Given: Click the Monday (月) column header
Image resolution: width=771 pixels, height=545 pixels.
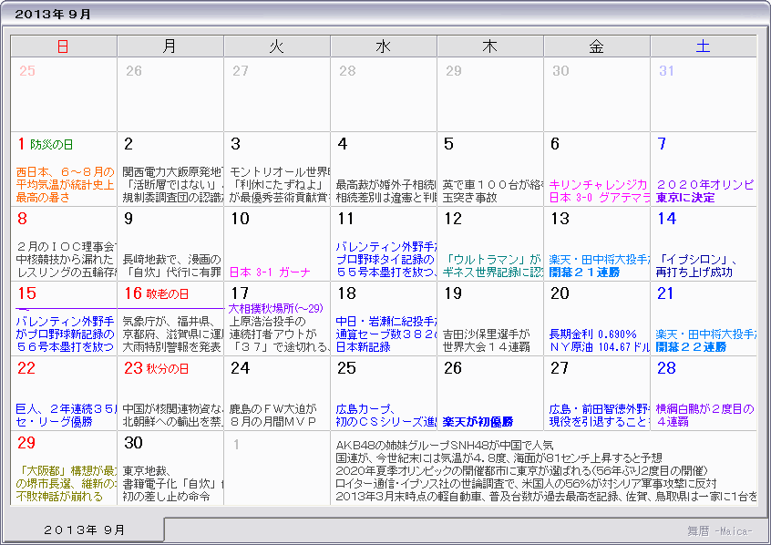Looking at the screenshot, I should pos(170,46).
